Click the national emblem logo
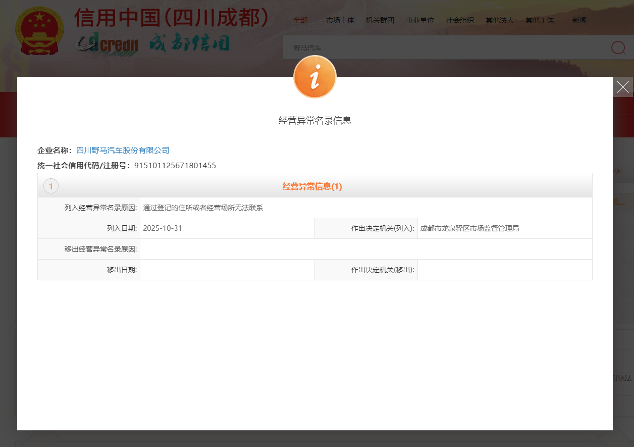The height and width of the screenshot is (447, 634). tap(39, 31)
